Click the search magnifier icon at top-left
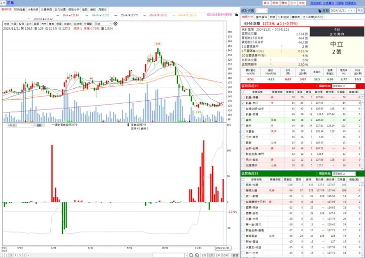This screenshot has width=365, height=258. click(2, 3)
